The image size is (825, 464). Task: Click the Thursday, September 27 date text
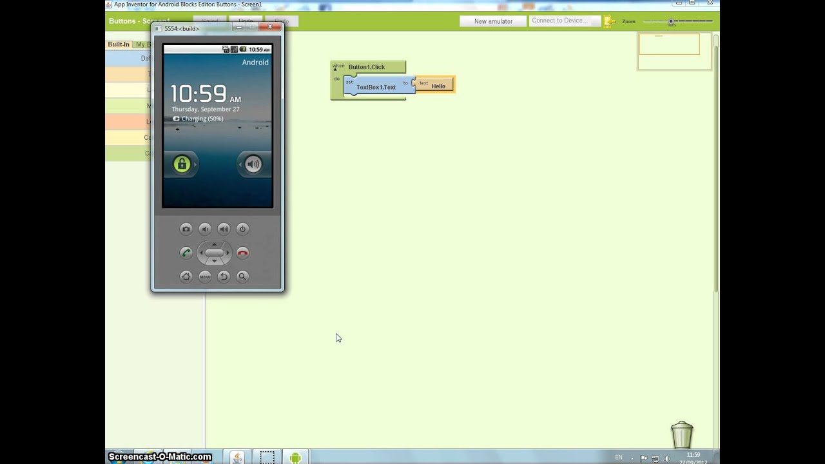[206, 110]
